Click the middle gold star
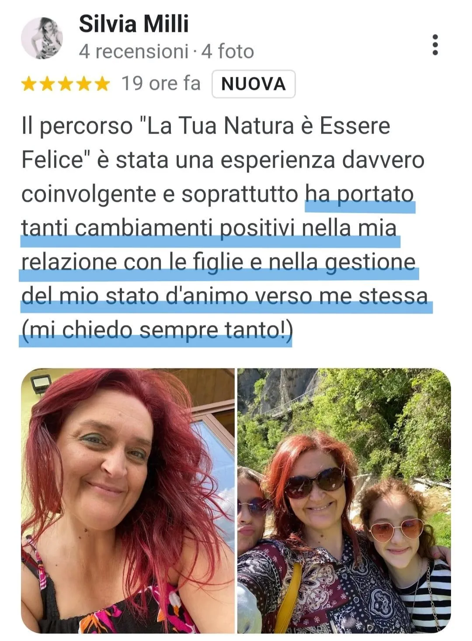The height and width of the screenshot is (641, 472). (x=66, y=84)
